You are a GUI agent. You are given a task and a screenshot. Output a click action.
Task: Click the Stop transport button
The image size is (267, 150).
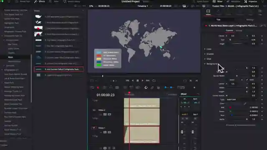138,80
